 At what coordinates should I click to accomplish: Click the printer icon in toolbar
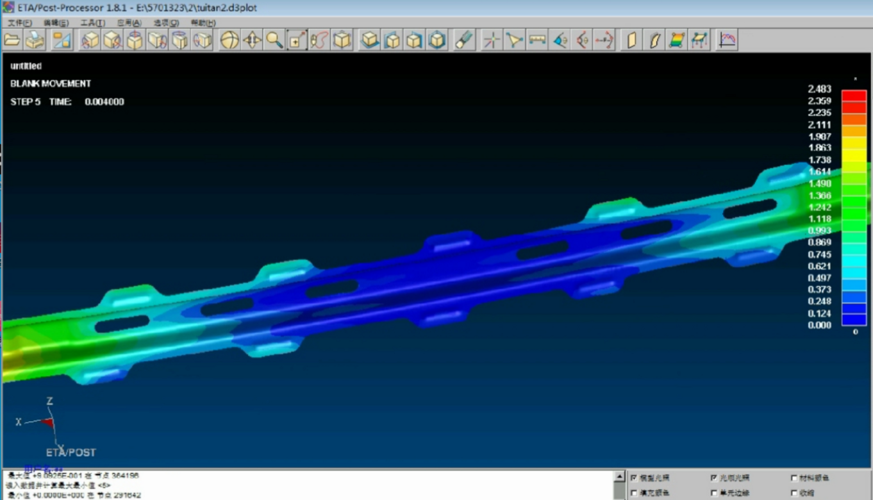(x=35, y=40)
